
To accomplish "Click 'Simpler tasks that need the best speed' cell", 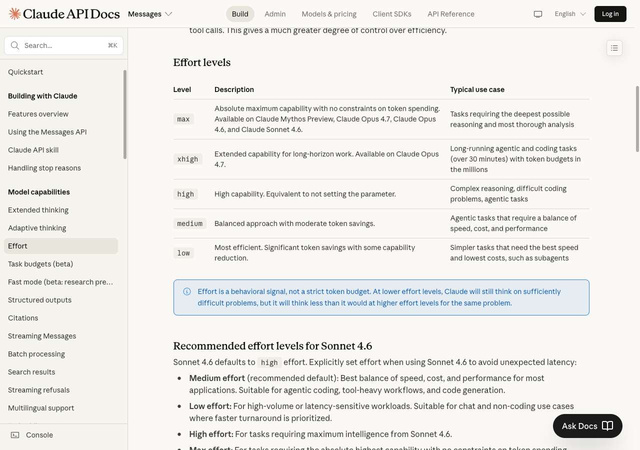I will point(514,253).
